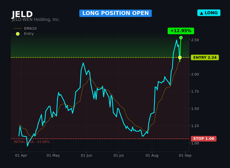Click the 1.00 price axis label
Viewport: 230px width, 168px height.
coord(195,143)
